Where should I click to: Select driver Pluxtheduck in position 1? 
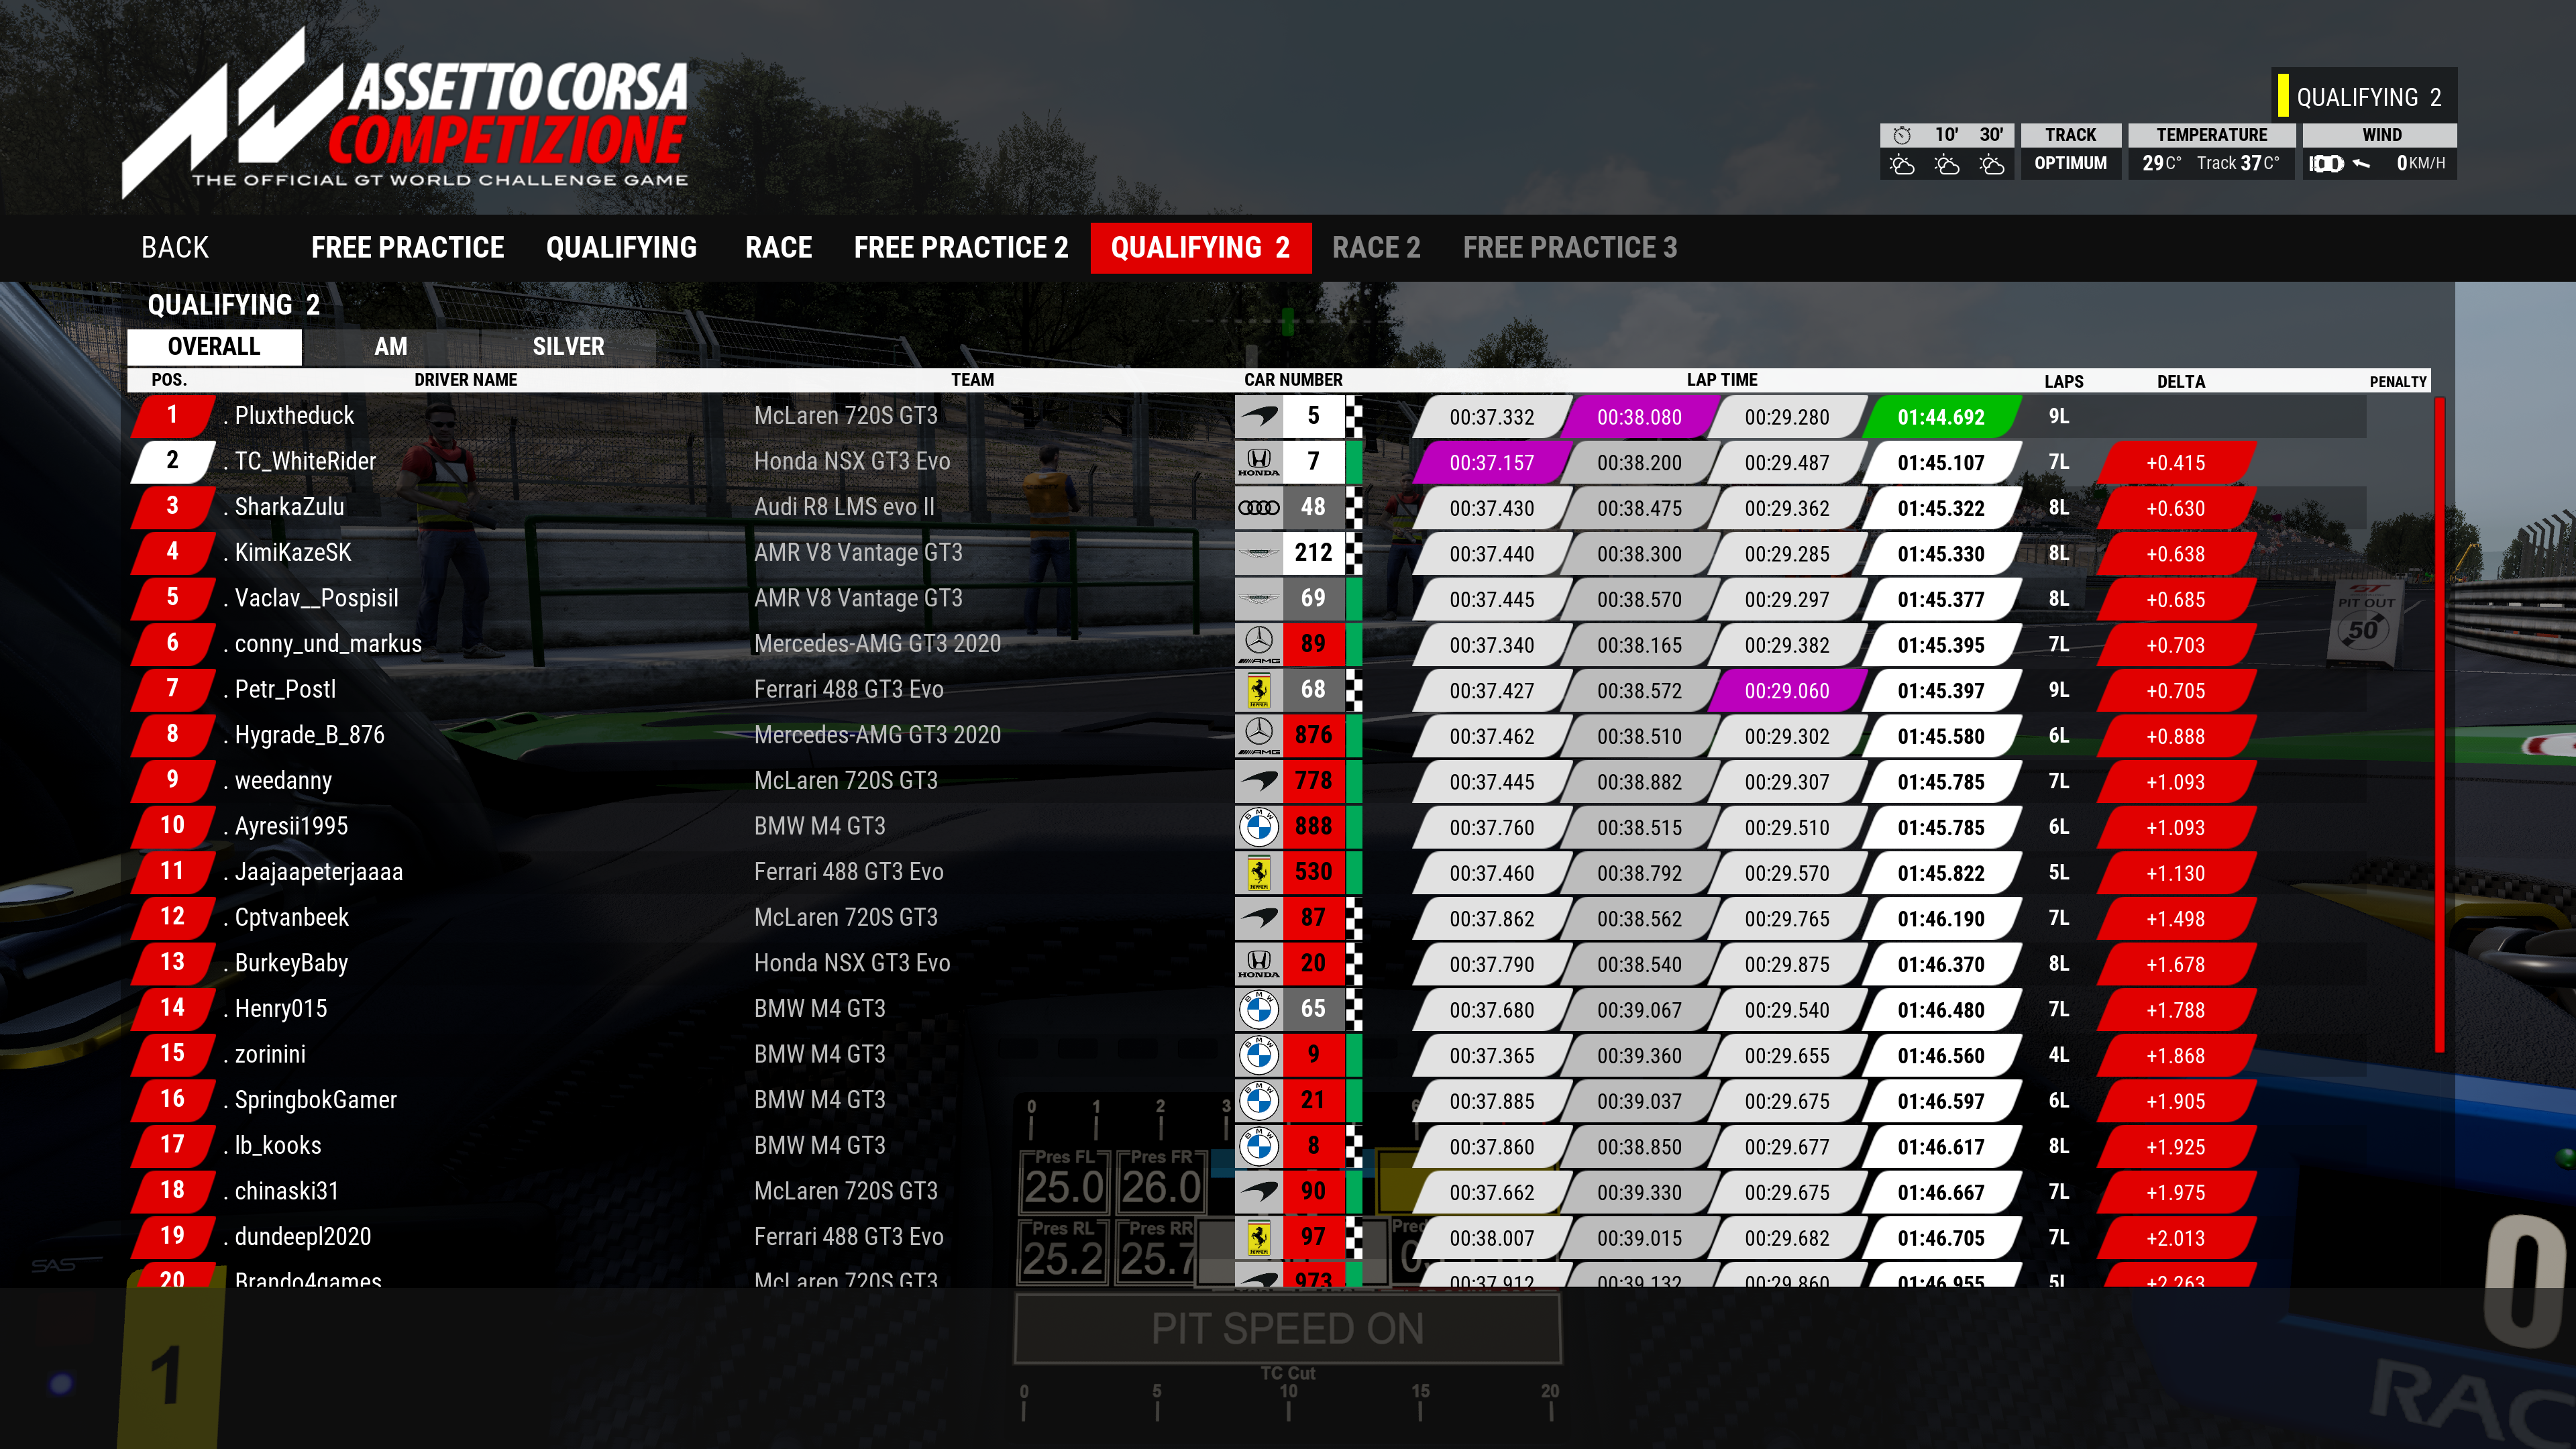pyautogui.click(x=1247, y=416)
